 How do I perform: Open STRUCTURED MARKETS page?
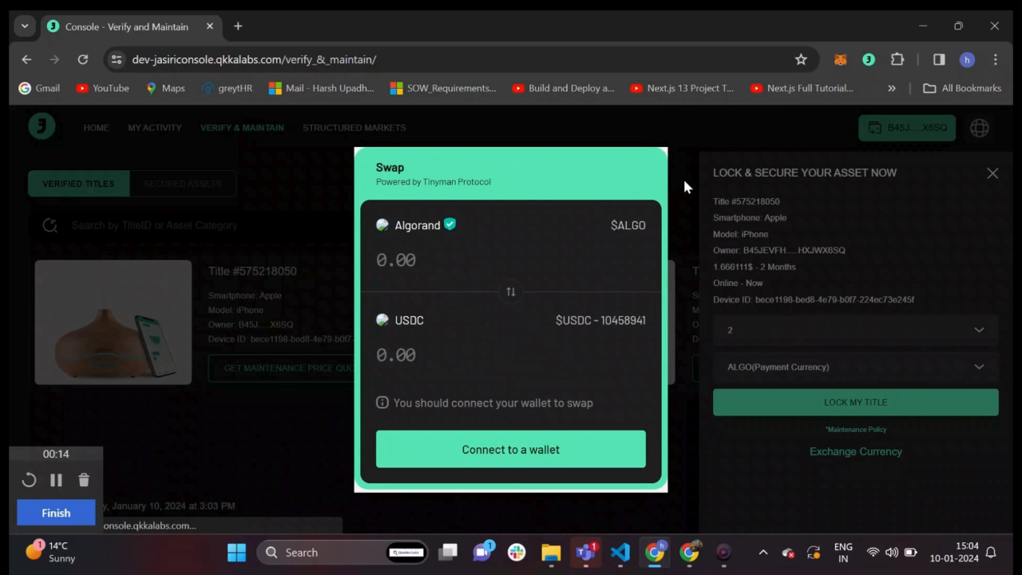tap(354, 128)
